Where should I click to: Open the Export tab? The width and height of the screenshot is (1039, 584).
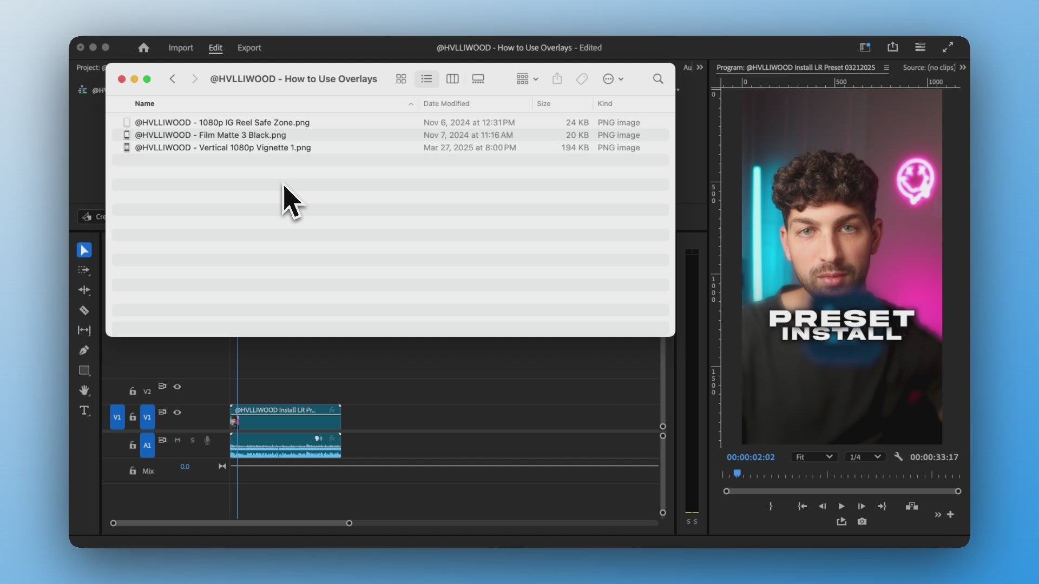coord(249,48)
